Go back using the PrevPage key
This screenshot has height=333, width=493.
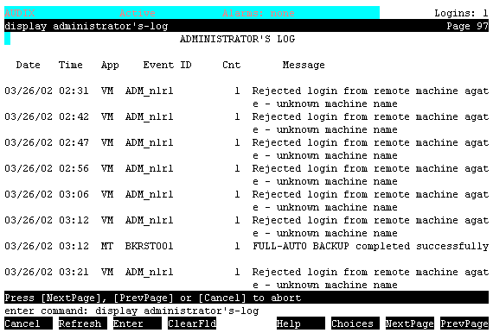tap(464, 324)
